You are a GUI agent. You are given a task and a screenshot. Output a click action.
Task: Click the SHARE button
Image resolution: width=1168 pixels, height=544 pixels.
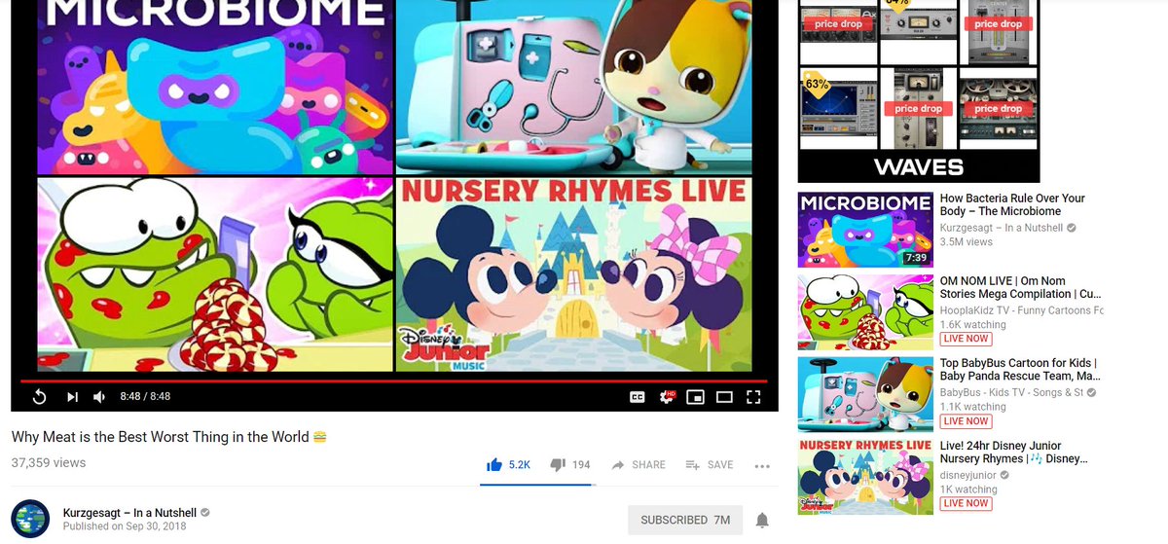click(x=639, y=465)
